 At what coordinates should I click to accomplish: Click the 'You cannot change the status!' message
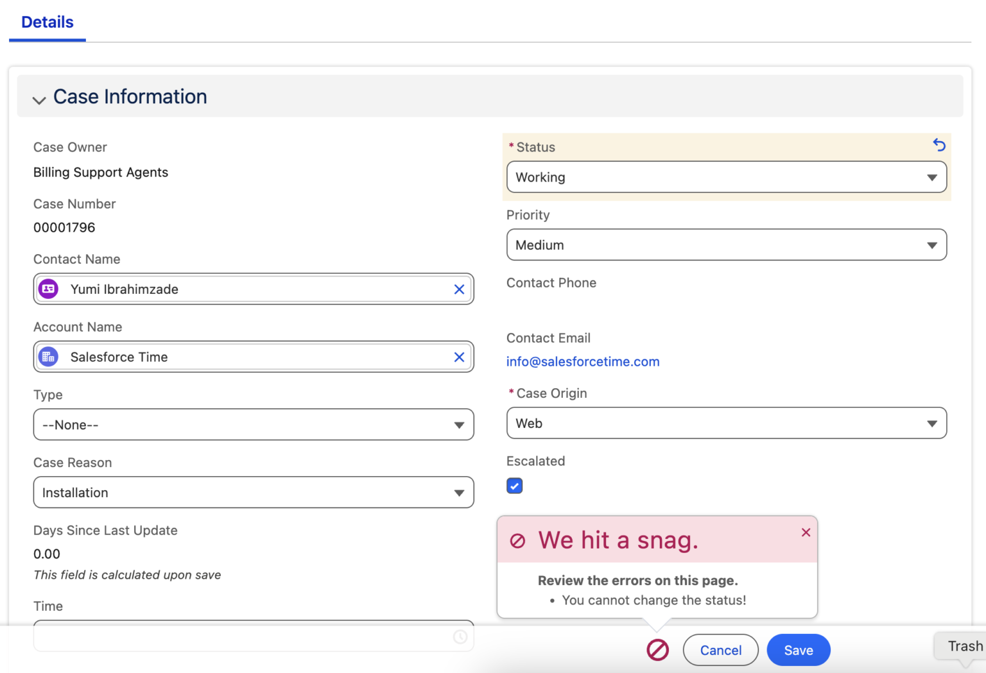tap(654, 600)
